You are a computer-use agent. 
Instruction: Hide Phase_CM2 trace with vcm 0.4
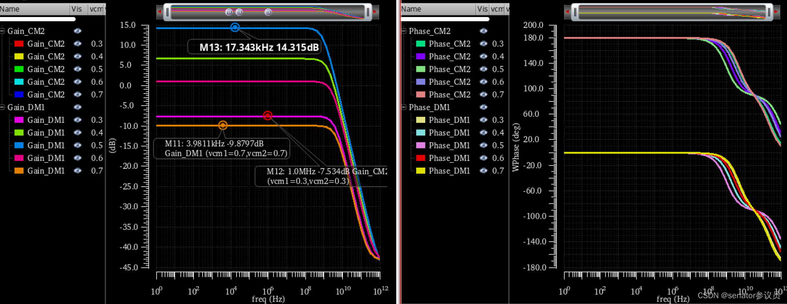pyautogui.click(x=483, y=56)
